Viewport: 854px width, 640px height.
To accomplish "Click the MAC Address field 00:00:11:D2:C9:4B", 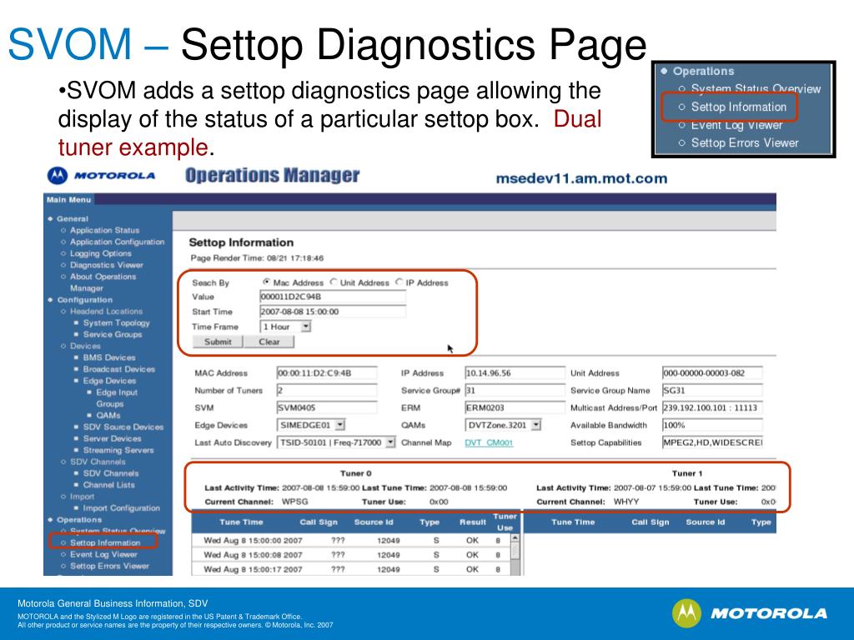I will tap(327, 373).
